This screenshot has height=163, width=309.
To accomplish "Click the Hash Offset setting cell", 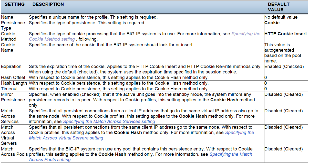I will [x=13, y=78].
